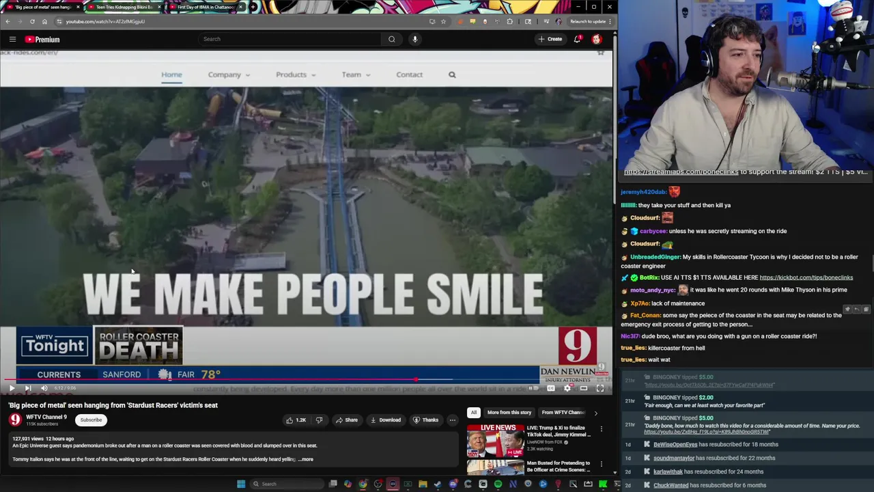Open Spotify from taskbar
Image resolution: width=874 pixels, height=492 pixels.
(498, 484)
